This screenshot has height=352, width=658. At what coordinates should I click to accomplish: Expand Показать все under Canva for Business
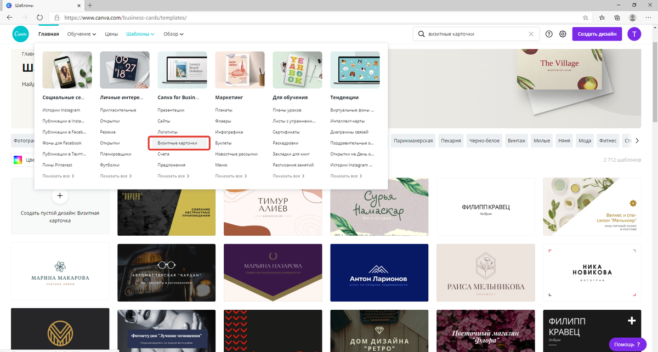173,176
